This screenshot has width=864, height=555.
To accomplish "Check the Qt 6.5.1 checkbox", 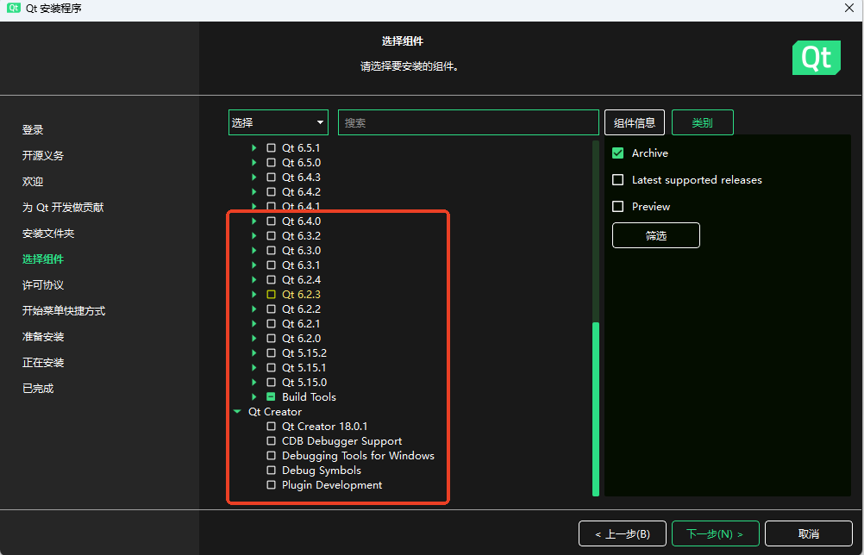I will click(x=271, y=148).
